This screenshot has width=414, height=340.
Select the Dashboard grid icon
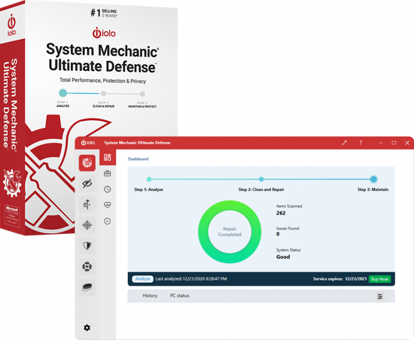[x=108, y=158]
